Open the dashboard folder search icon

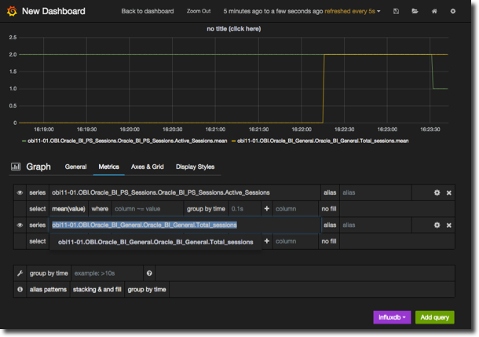tap(415, 12)
